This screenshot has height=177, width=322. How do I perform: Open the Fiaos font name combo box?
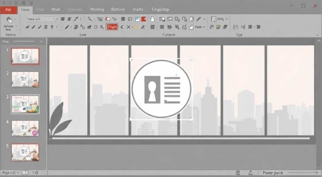(41, 19)
